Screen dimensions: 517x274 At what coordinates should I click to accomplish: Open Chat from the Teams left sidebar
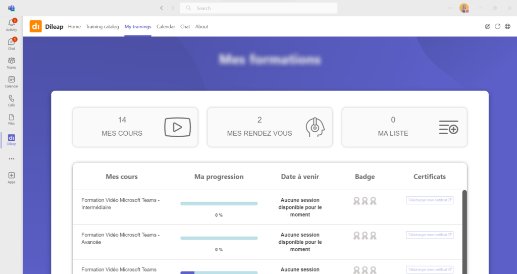pos(11,44)
